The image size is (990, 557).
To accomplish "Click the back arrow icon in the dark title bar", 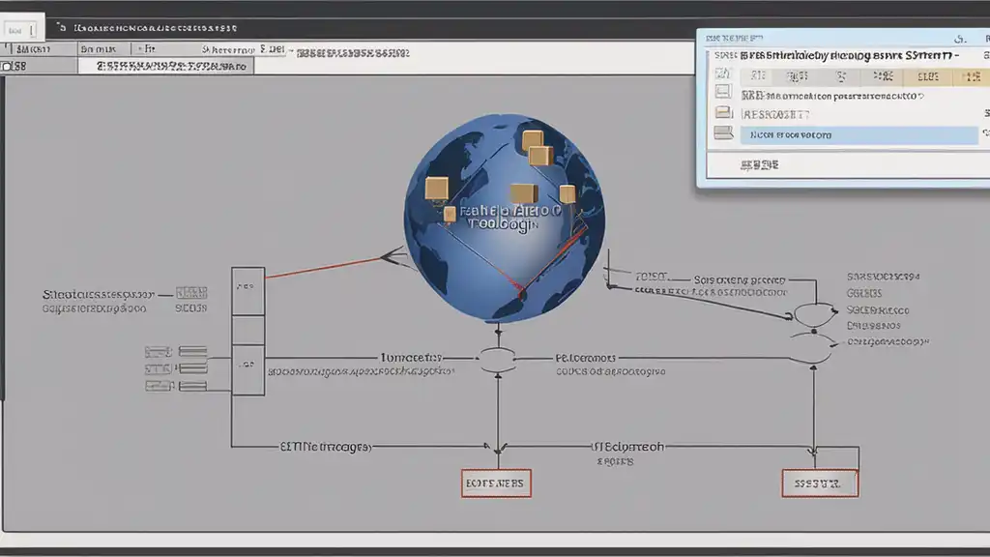I will (61, 27).
